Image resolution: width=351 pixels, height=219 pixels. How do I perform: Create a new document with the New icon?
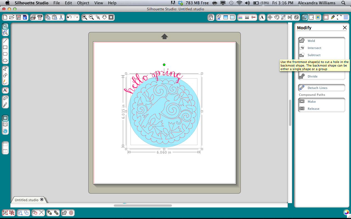(x=5, y=17)
